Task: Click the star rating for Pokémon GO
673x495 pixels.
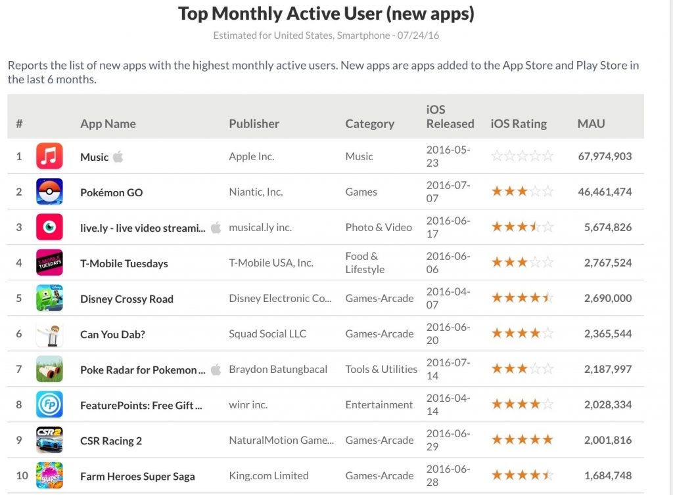Action: (x=522, y=191)
